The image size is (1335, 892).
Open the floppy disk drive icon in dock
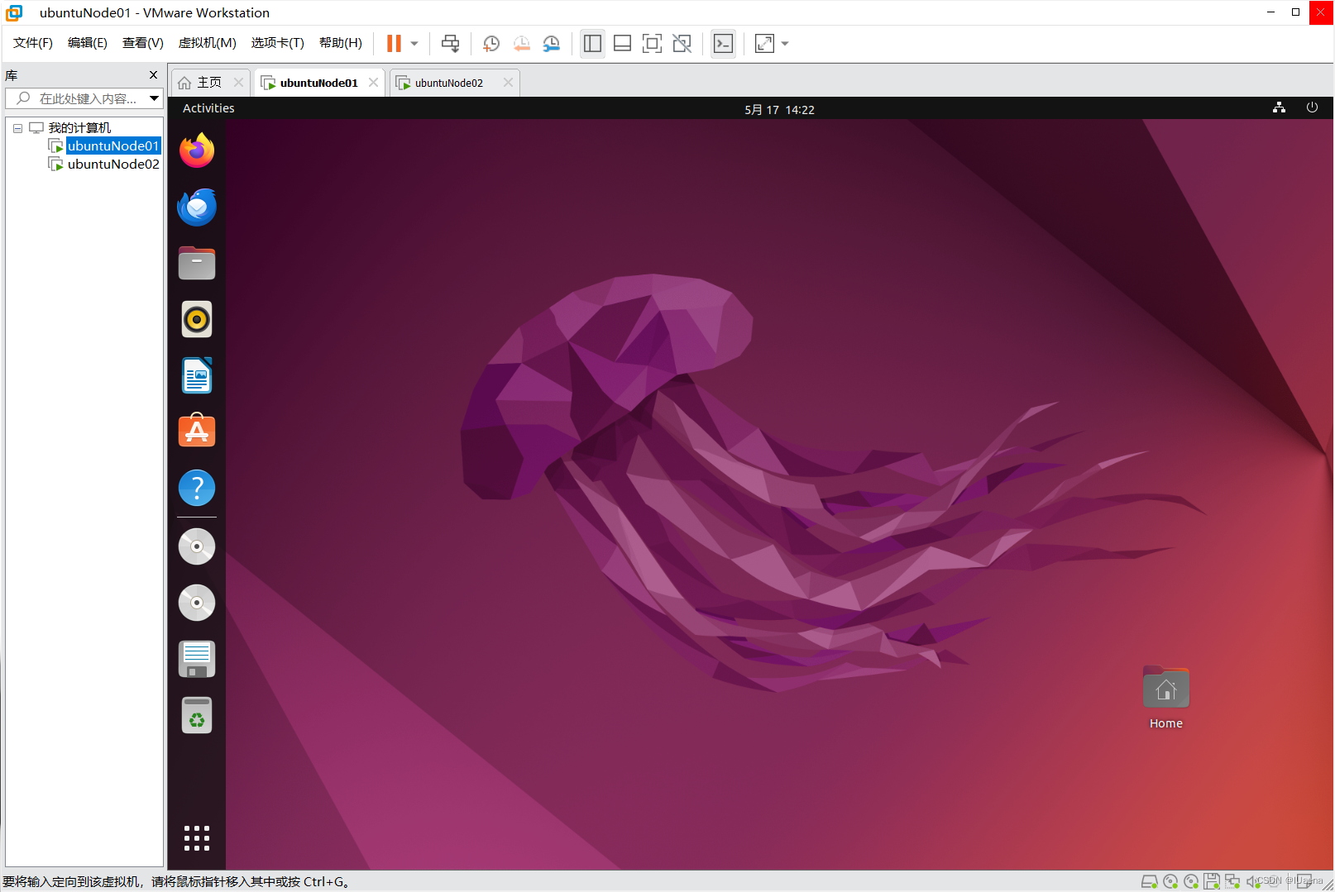(197, 659)
